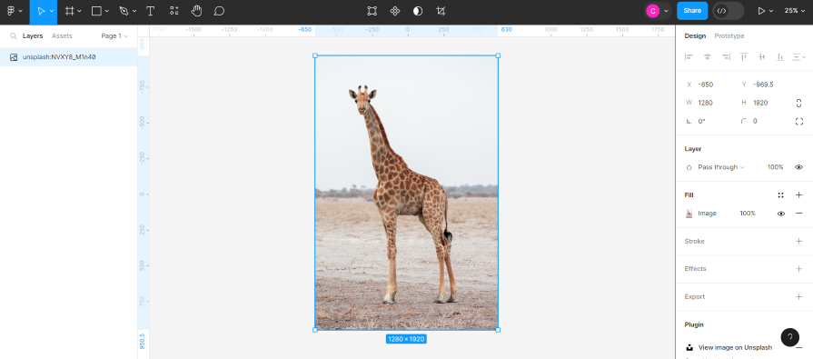This screenshot has height=359, width=813.
Task: Switch to Prototype tab
Action: 729,36
